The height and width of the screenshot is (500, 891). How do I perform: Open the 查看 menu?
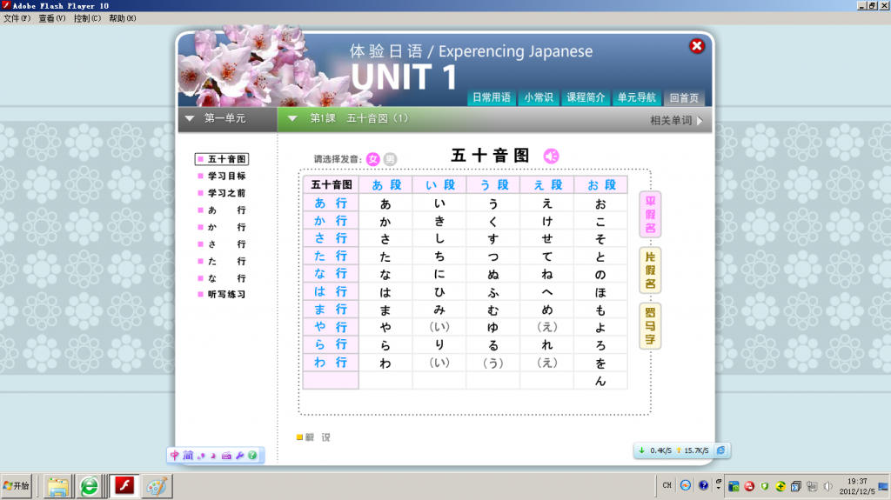51,18
